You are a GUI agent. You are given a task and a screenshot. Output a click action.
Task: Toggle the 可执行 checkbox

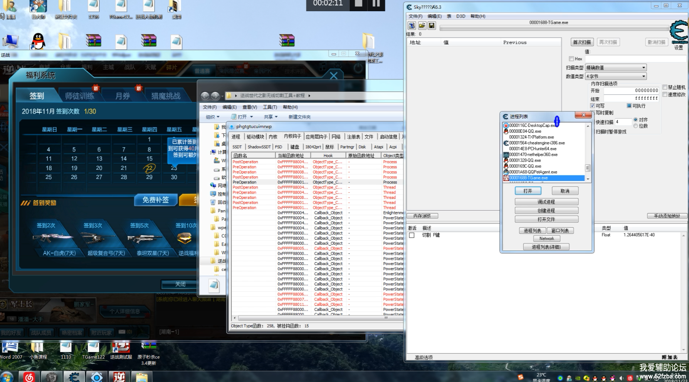pyautogui.click(x=629, y=106)
